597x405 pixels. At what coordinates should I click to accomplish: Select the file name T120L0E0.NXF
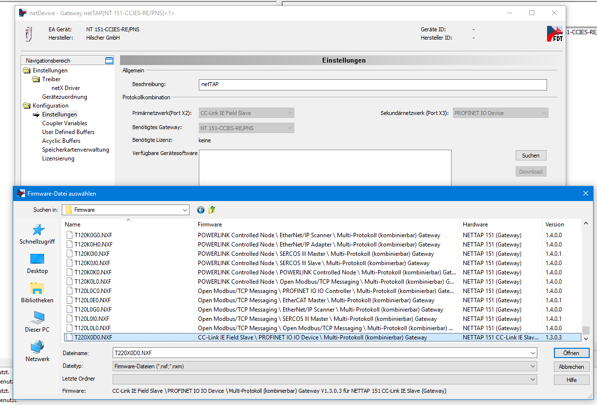93,300
